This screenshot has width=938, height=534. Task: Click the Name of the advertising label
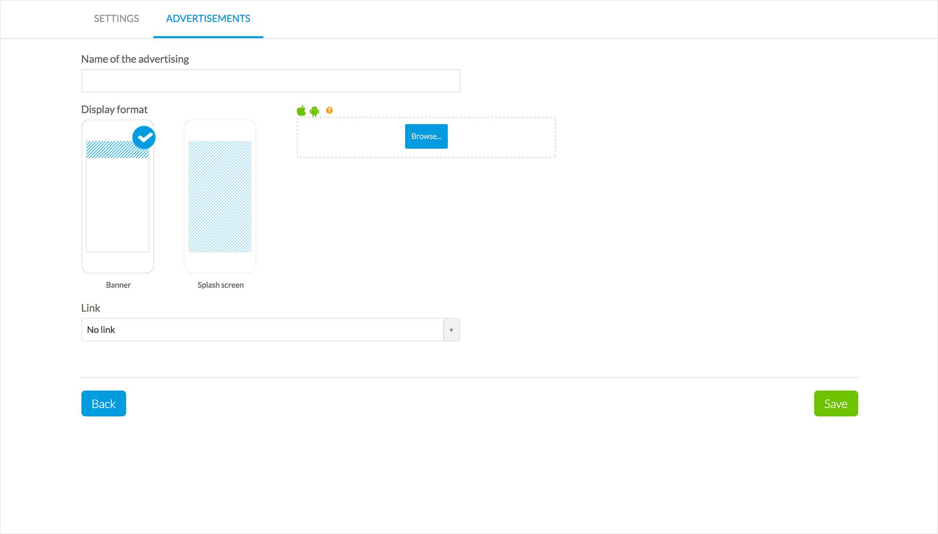[135, 59]
